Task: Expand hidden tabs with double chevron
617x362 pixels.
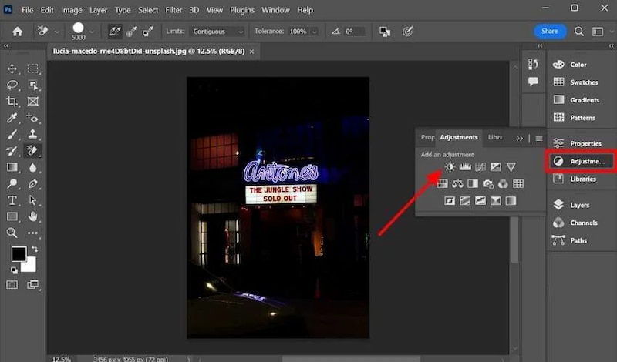Action: point(519,139)
